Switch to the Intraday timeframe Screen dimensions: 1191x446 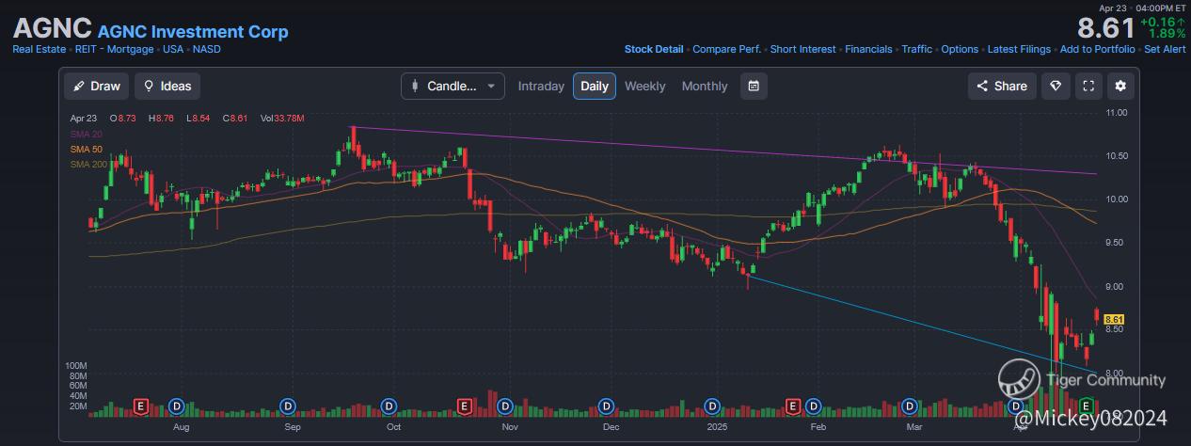click(x=541, y=87)
